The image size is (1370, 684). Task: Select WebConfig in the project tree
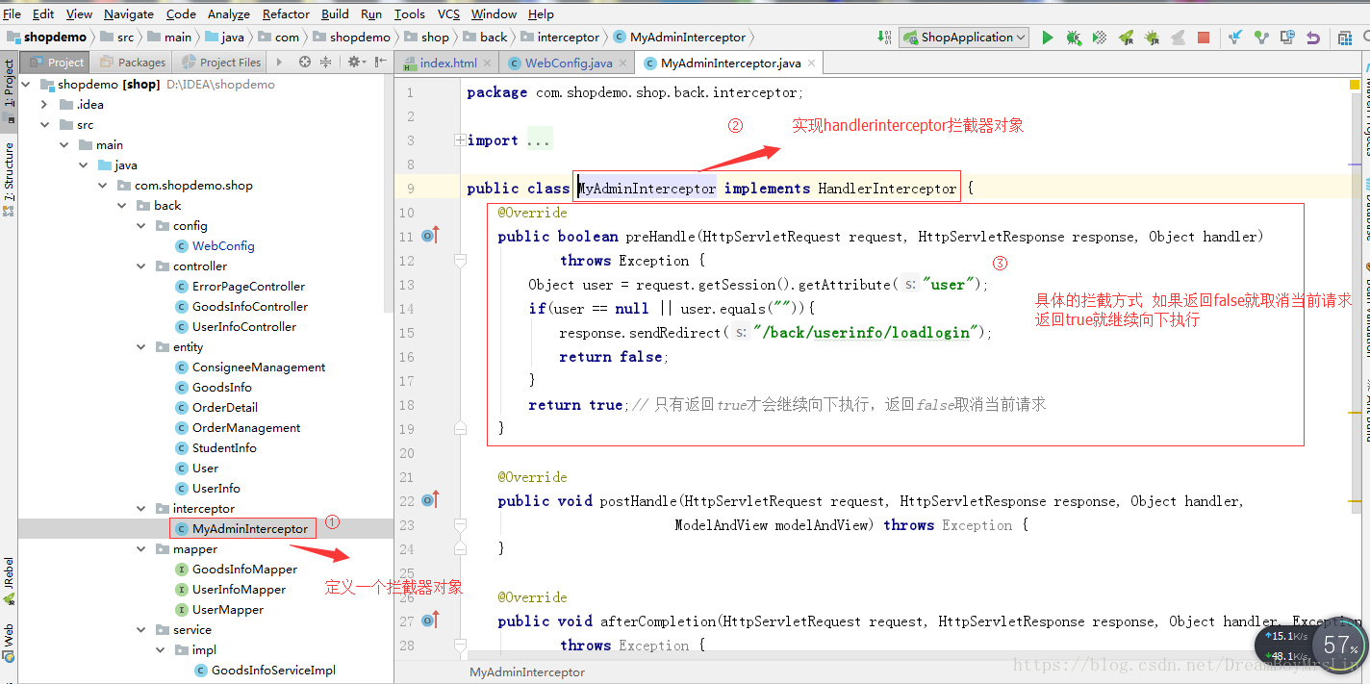223,245
